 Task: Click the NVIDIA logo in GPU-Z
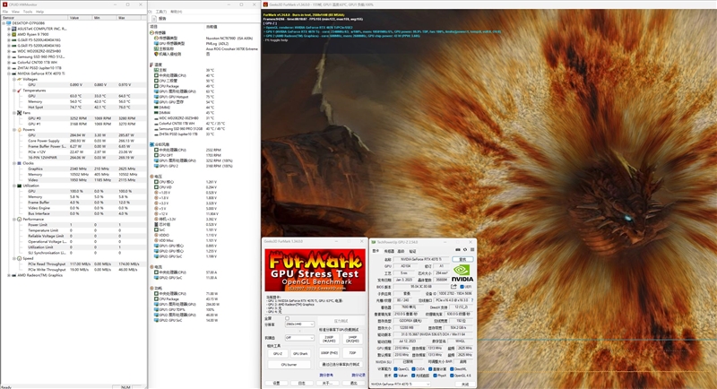462,272
